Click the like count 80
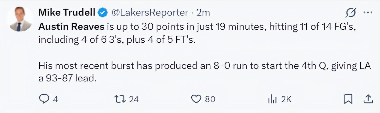This screenshot has width=380, height=113. tap(210, 99)
